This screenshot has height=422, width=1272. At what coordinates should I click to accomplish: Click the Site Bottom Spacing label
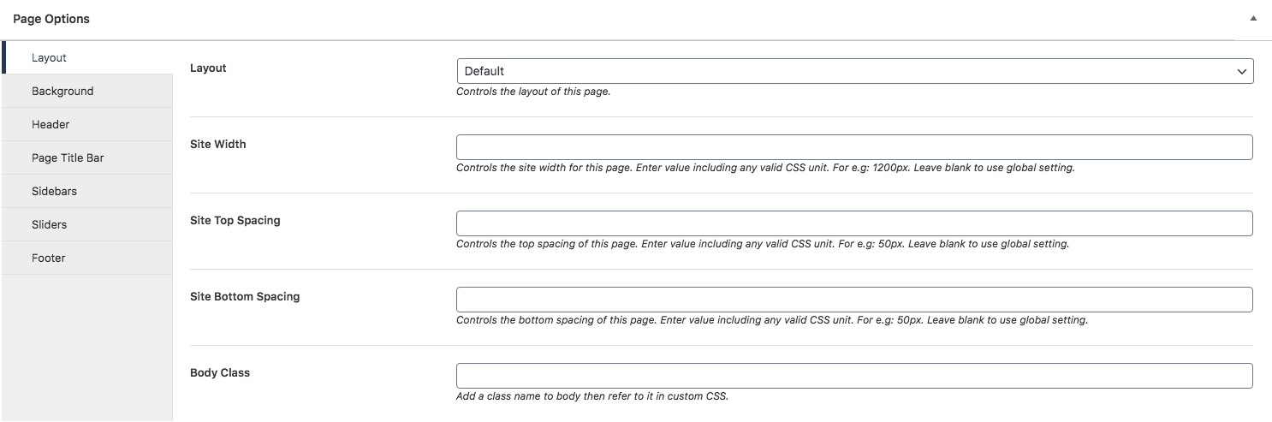[x=245, y=296]
